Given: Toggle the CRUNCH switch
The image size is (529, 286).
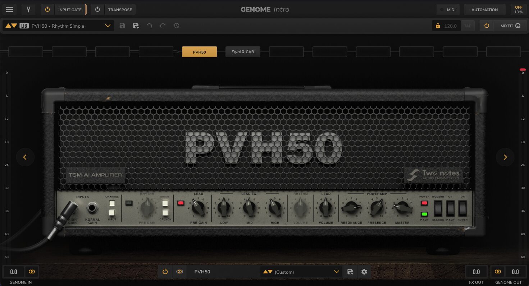Looking at the screenshot, I should [x=165, y=213].
